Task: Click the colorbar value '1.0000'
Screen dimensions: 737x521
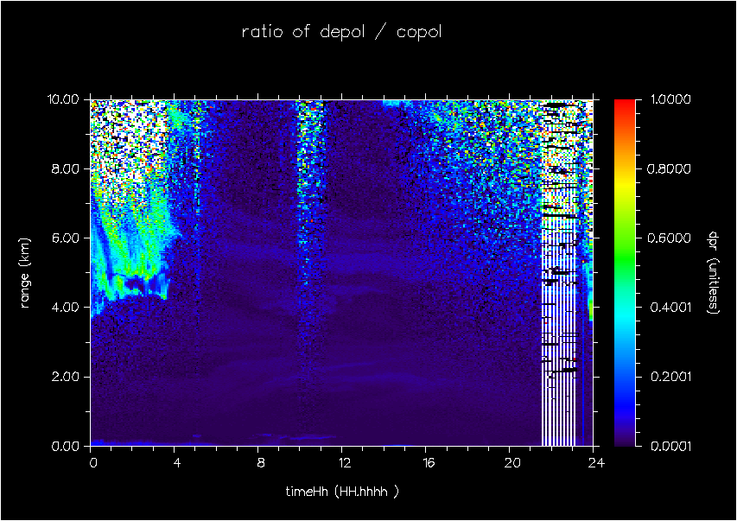Action: pos(670,99)
